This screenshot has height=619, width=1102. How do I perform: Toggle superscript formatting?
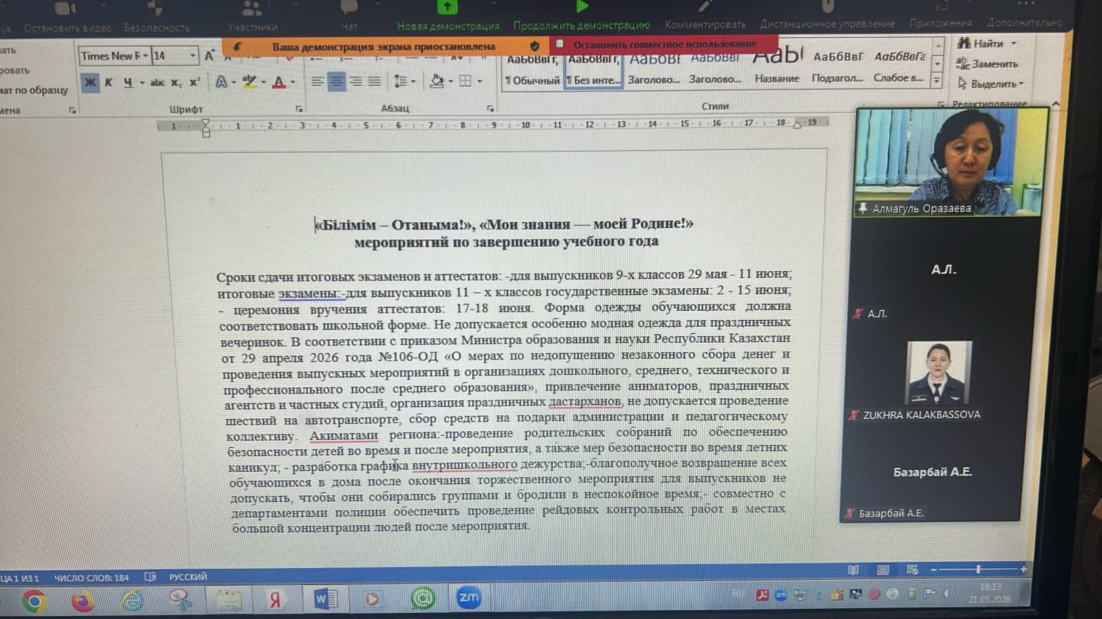pos(194,82)
